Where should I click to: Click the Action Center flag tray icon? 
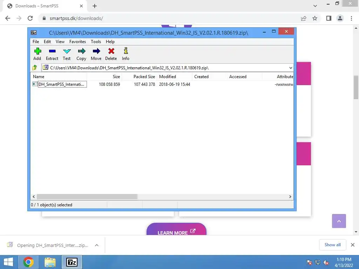(309, 262)
